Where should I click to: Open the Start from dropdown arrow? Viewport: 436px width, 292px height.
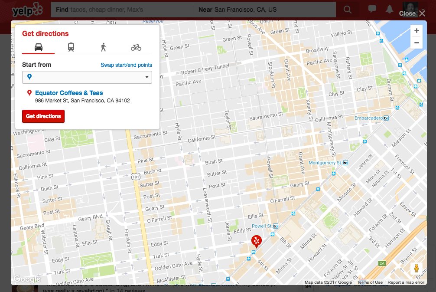click(147, 77)
